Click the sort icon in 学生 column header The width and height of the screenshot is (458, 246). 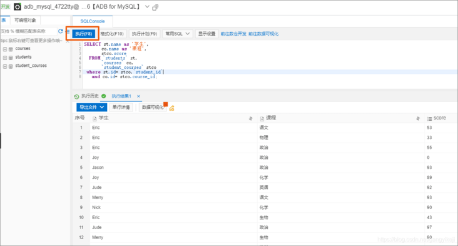(251, 118)
